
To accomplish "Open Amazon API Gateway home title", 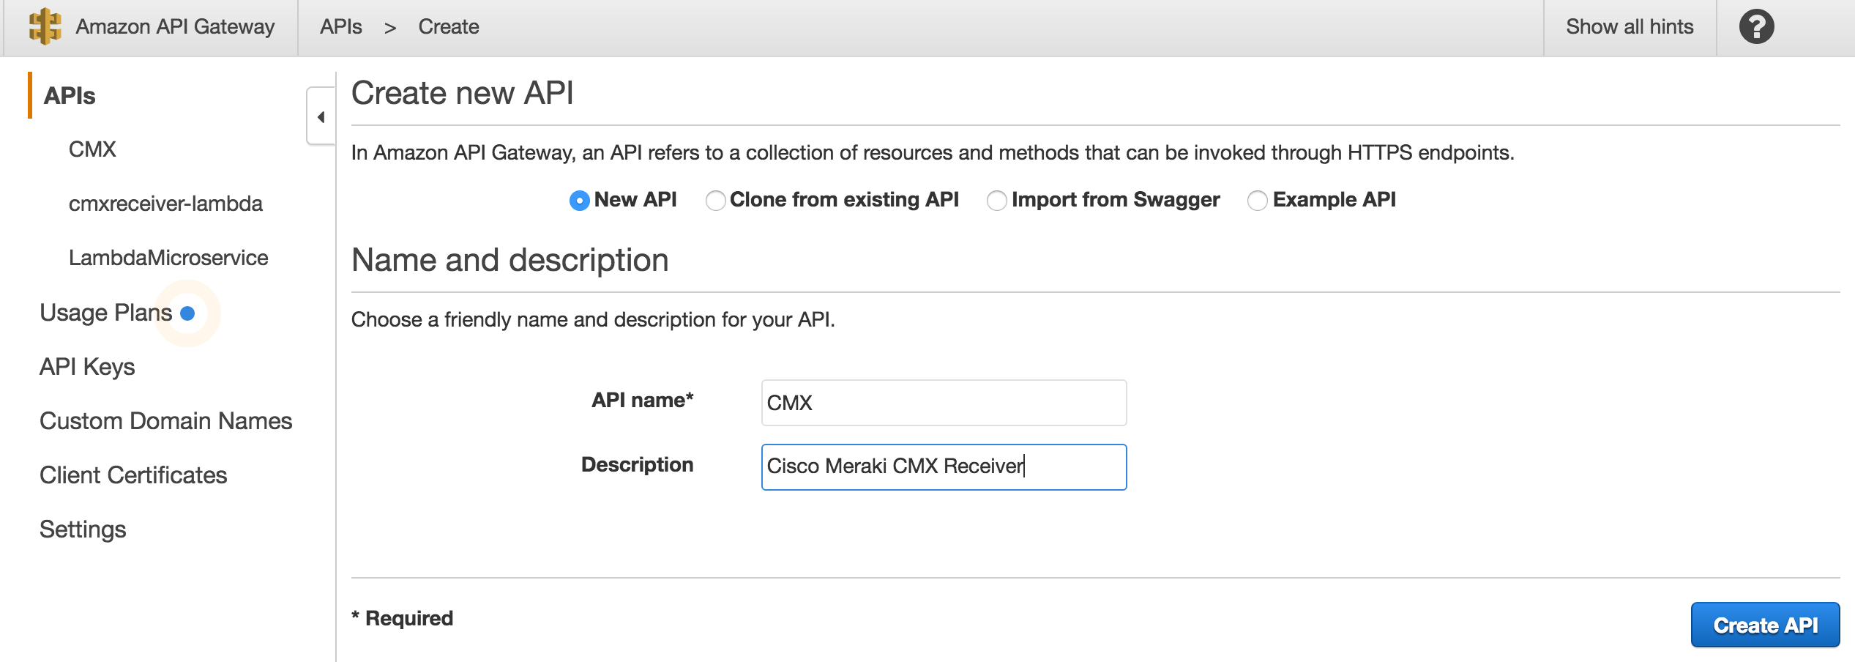I will [175, 27].
